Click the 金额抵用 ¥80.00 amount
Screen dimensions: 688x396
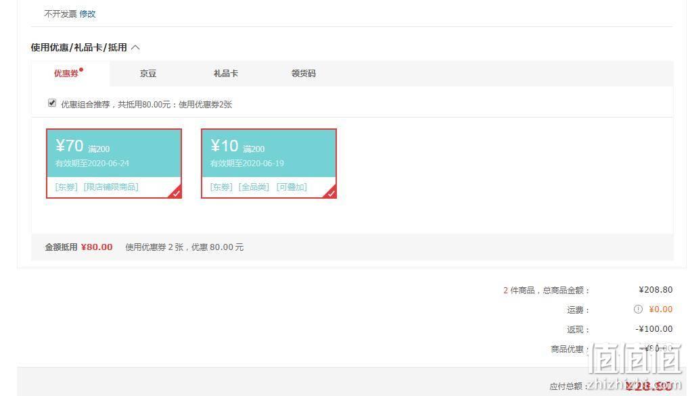(x=97, y=247)
